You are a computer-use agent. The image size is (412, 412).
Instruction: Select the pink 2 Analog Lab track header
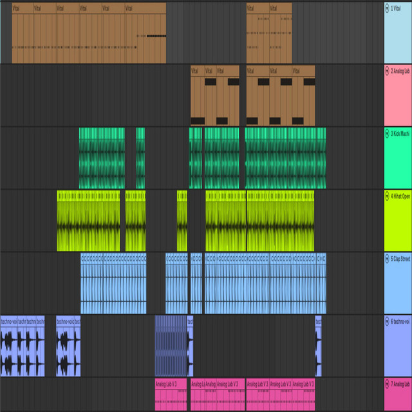[398, 95]
